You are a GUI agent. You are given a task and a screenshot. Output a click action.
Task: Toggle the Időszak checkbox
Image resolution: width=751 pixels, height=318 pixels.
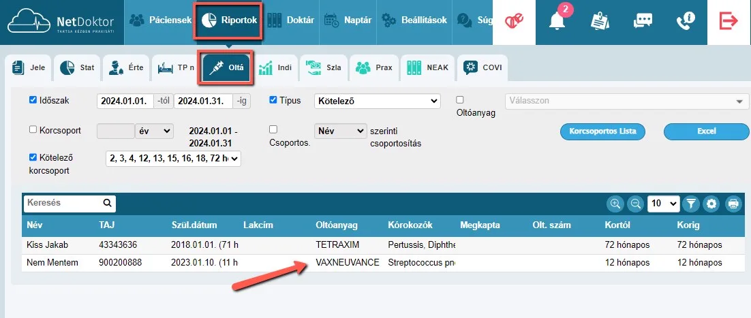pos(33,100)
